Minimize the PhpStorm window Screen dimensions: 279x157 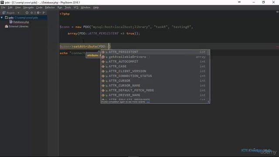[254, 2]
